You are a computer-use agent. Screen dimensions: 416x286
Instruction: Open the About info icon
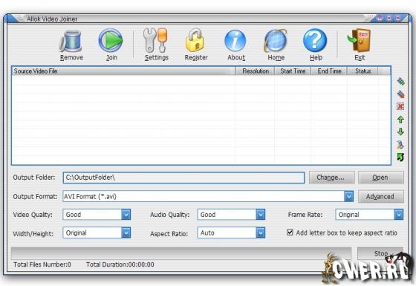tap(235, 41)
